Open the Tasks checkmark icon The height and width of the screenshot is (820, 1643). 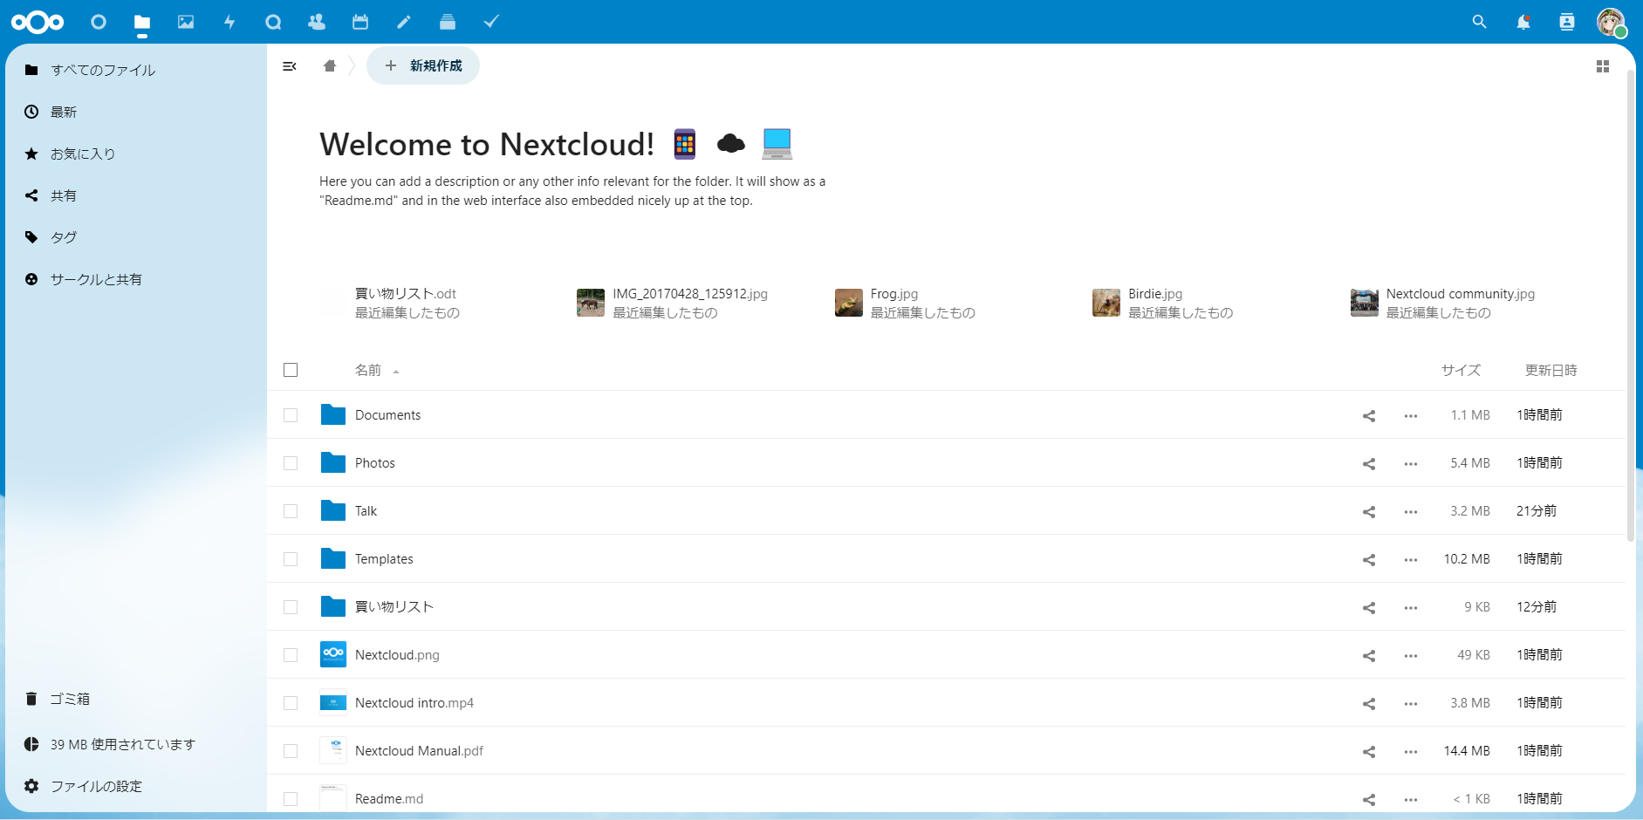click(x=491, y=22)
